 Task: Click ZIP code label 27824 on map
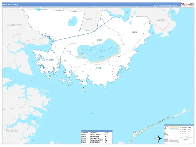(134, 32)
